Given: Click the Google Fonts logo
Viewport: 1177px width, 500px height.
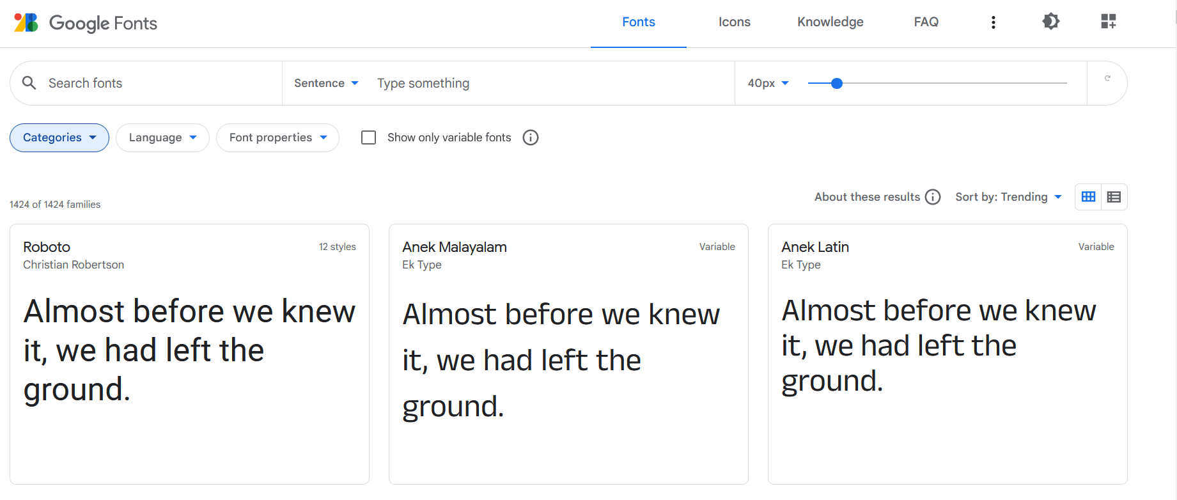Looking at the screenshot, I should coord(86,23).
